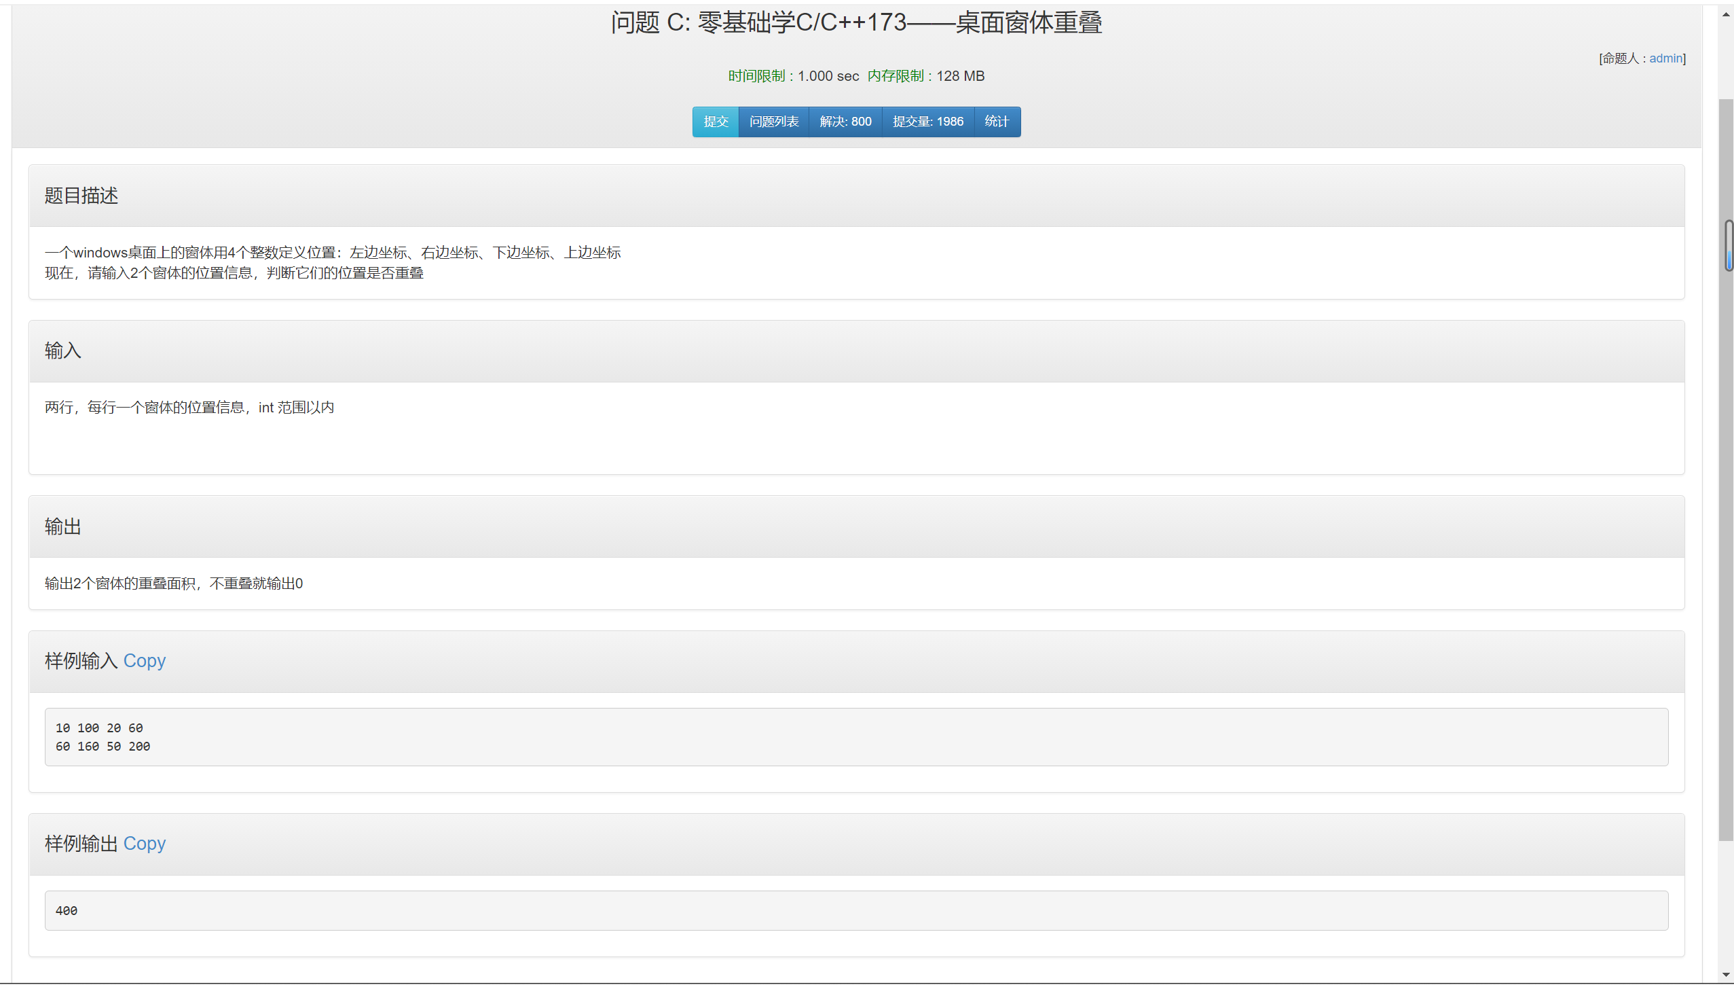Open the 统计 statistics page
The height and width of the screenshot is (985, 1734).
996,122
